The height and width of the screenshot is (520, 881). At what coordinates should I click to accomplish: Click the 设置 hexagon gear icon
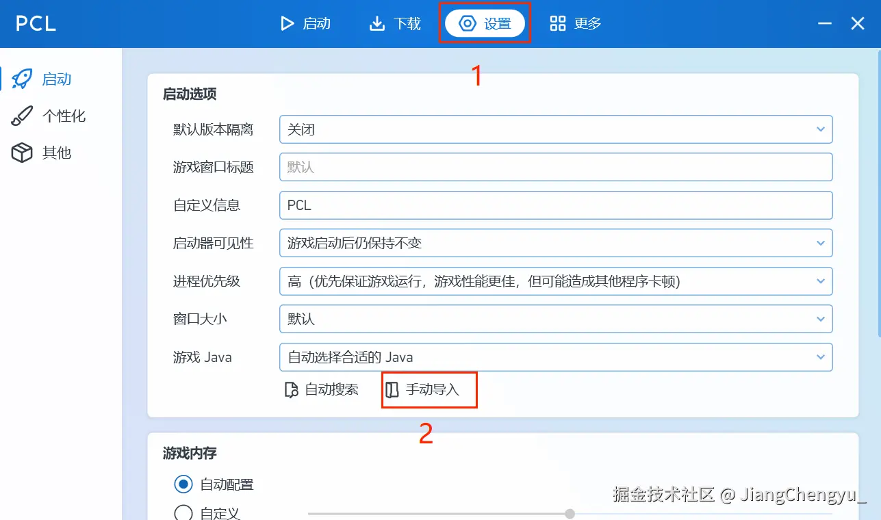pos(468,24)
